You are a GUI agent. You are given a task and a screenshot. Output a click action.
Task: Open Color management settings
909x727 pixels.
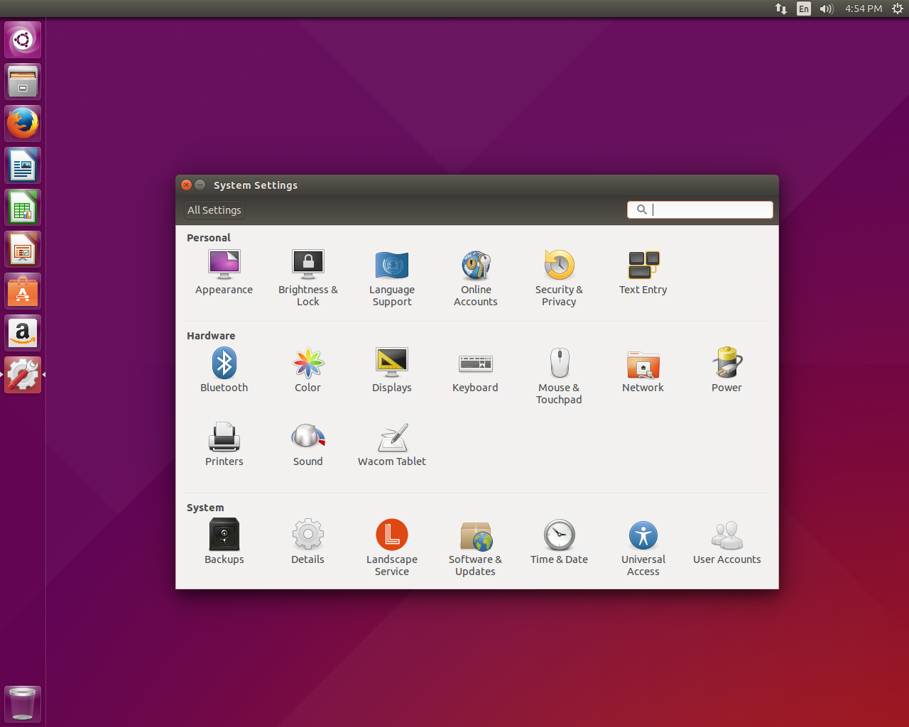[x=307, y=371]
